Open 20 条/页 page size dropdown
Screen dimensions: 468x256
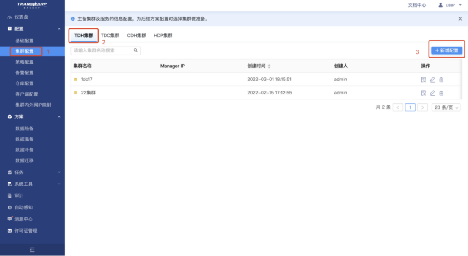(446, 107)
